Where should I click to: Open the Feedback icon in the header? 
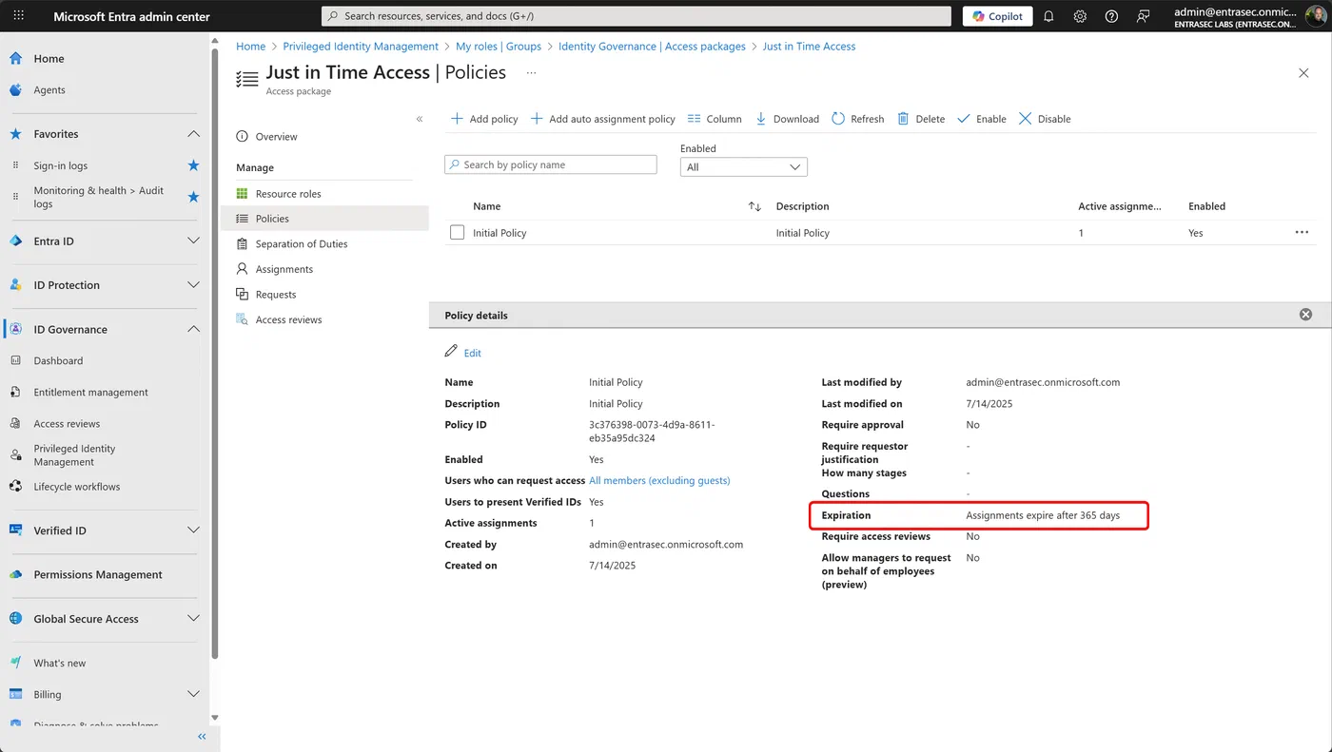click(x=1143, y=16)
